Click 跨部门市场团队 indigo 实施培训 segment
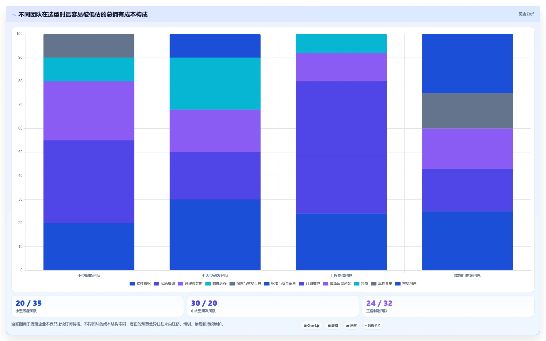Screen dimensions: 546x341 tap(468, 190)
